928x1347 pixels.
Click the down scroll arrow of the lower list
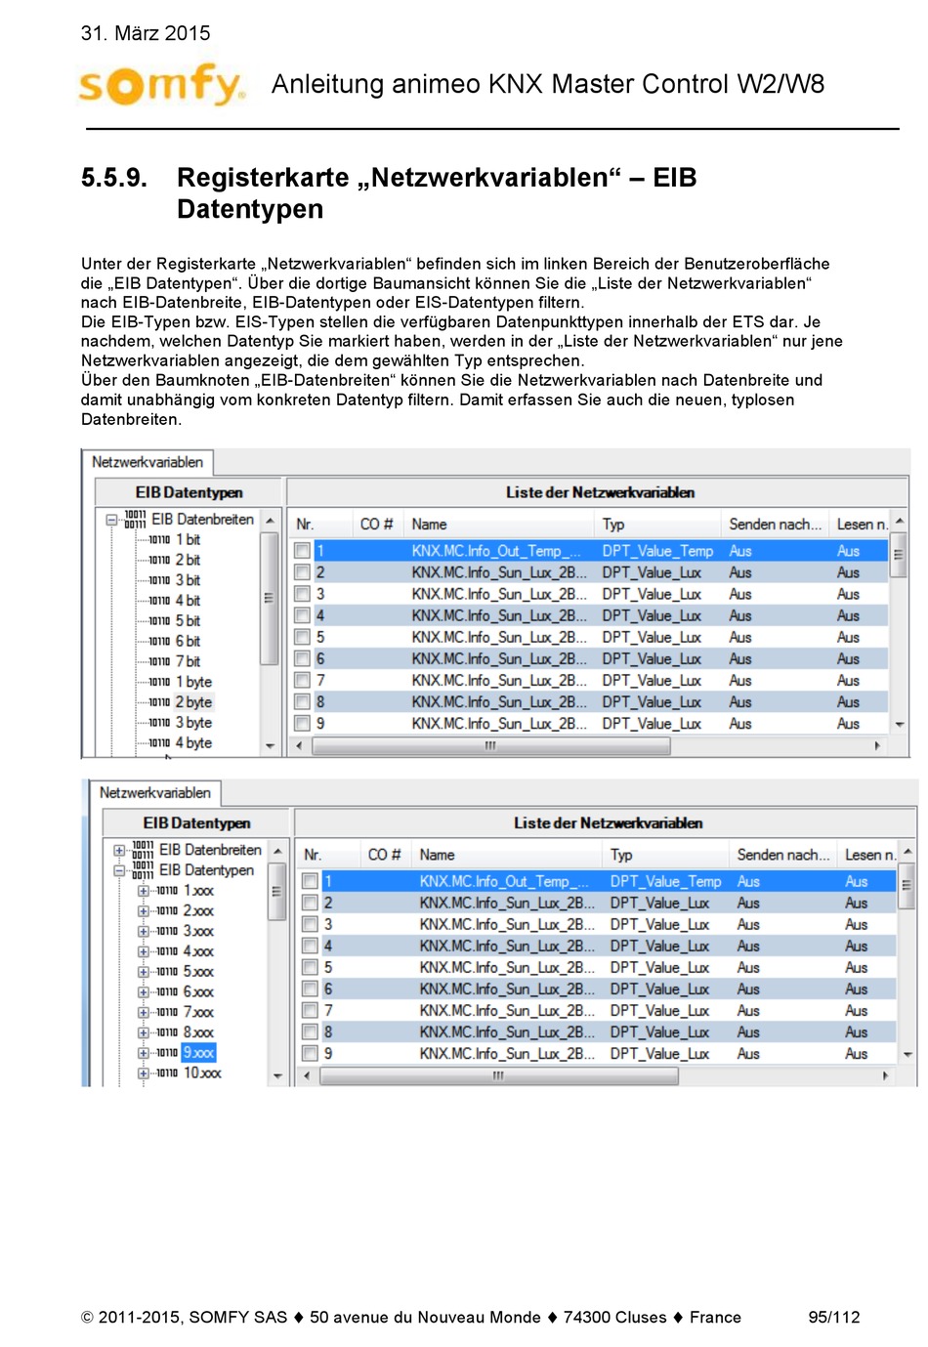(907, 1055)
